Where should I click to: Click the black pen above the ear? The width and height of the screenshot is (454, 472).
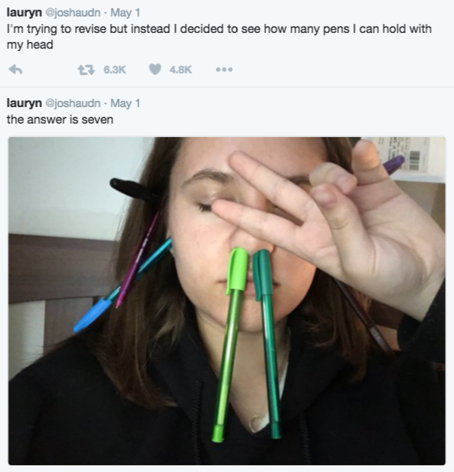[x=129, y=187]
